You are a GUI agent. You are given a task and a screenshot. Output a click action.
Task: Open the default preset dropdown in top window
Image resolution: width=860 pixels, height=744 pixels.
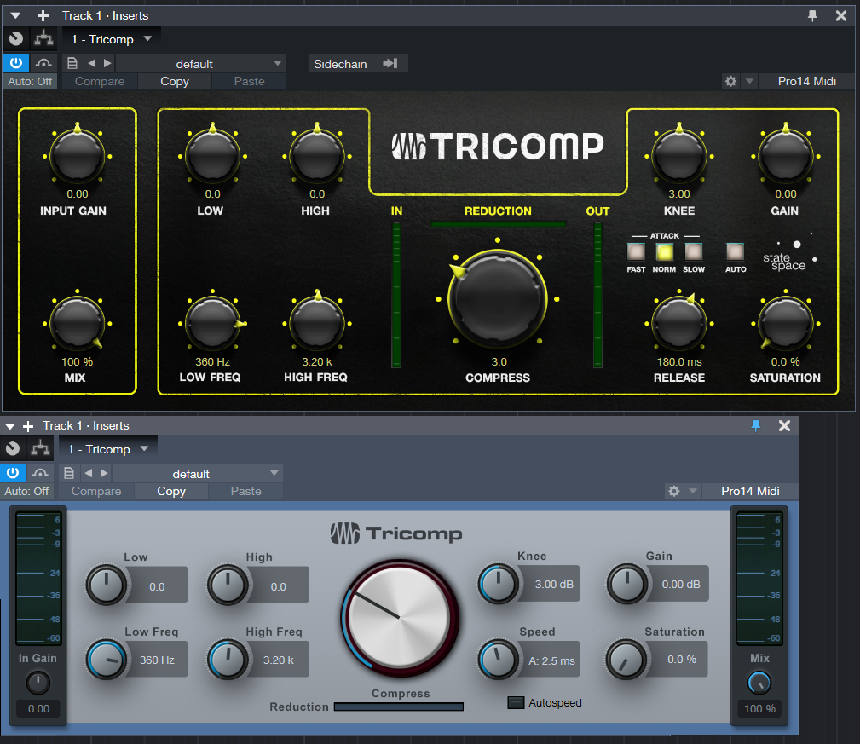click(201, 64)
